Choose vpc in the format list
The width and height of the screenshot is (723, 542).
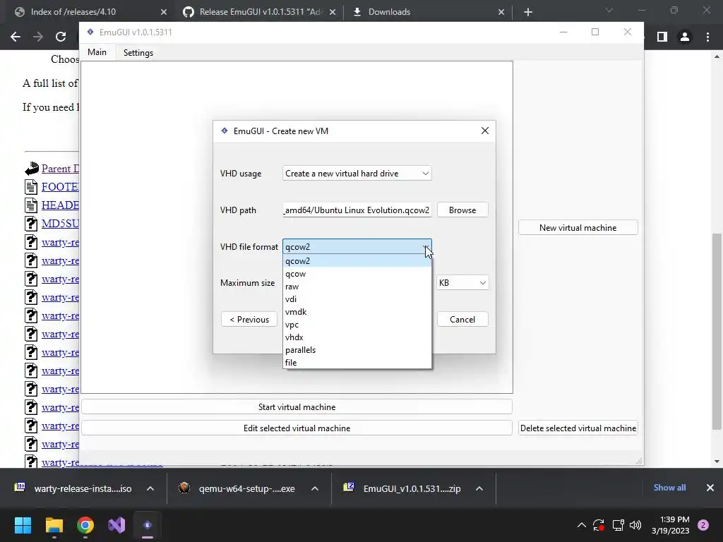pyautogui.click(x=357, y=325)
